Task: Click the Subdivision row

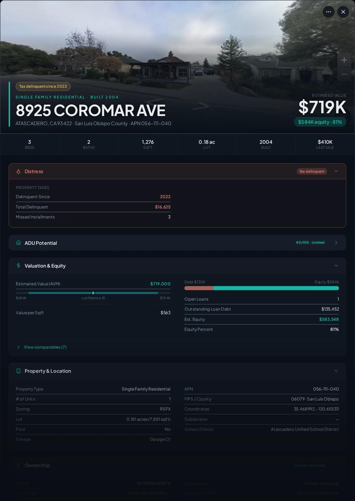Action: coord(261,419)
